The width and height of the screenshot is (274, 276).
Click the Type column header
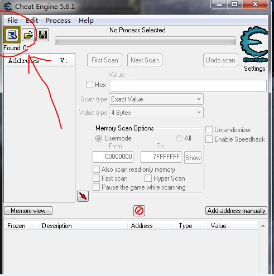[x=191, y=226]
